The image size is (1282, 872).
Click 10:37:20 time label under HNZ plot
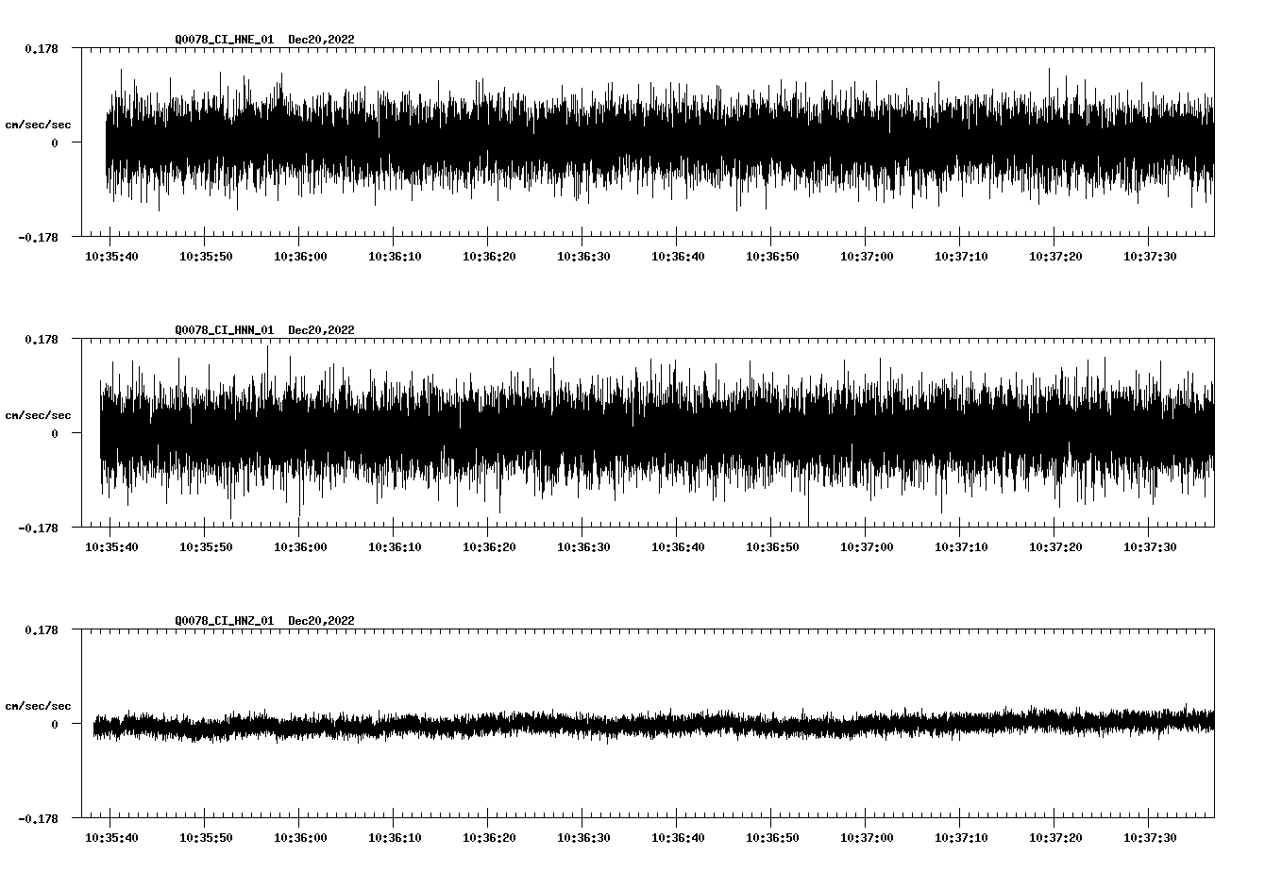tap(1055, 838)
